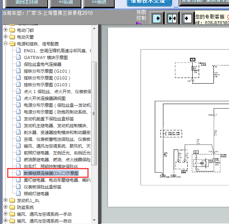Open GATEWAY 模块示意图 item
The height and width of the screenshot is (224, 229).
click(x=46, y=58)
